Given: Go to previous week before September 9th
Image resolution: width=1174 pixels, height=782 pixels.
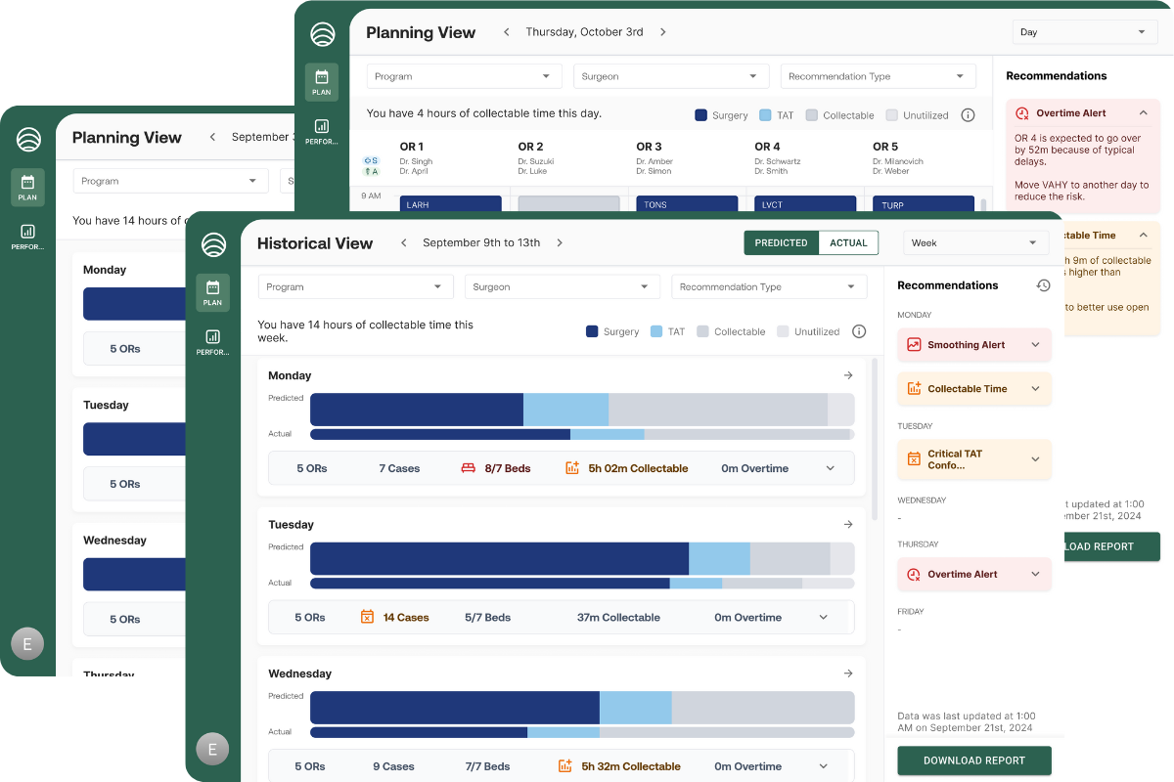Looking at the screenshot, I should pyautogui.click(x=404, y=242).
